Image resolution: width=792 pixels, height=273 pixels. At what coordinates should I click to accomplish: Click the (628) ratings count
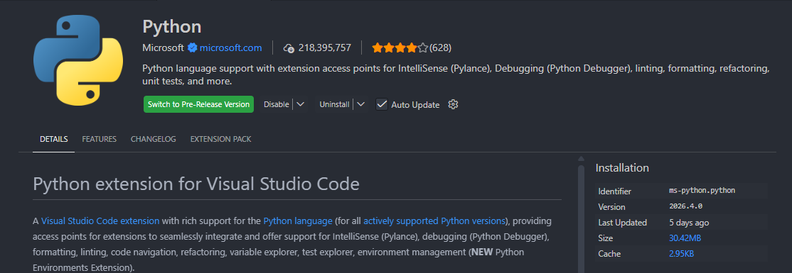click(441, 48)
